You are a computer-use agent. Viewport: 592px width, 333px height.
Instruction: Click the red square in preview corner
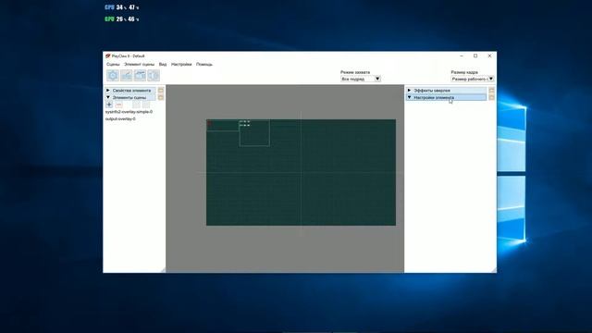point(210,123)
